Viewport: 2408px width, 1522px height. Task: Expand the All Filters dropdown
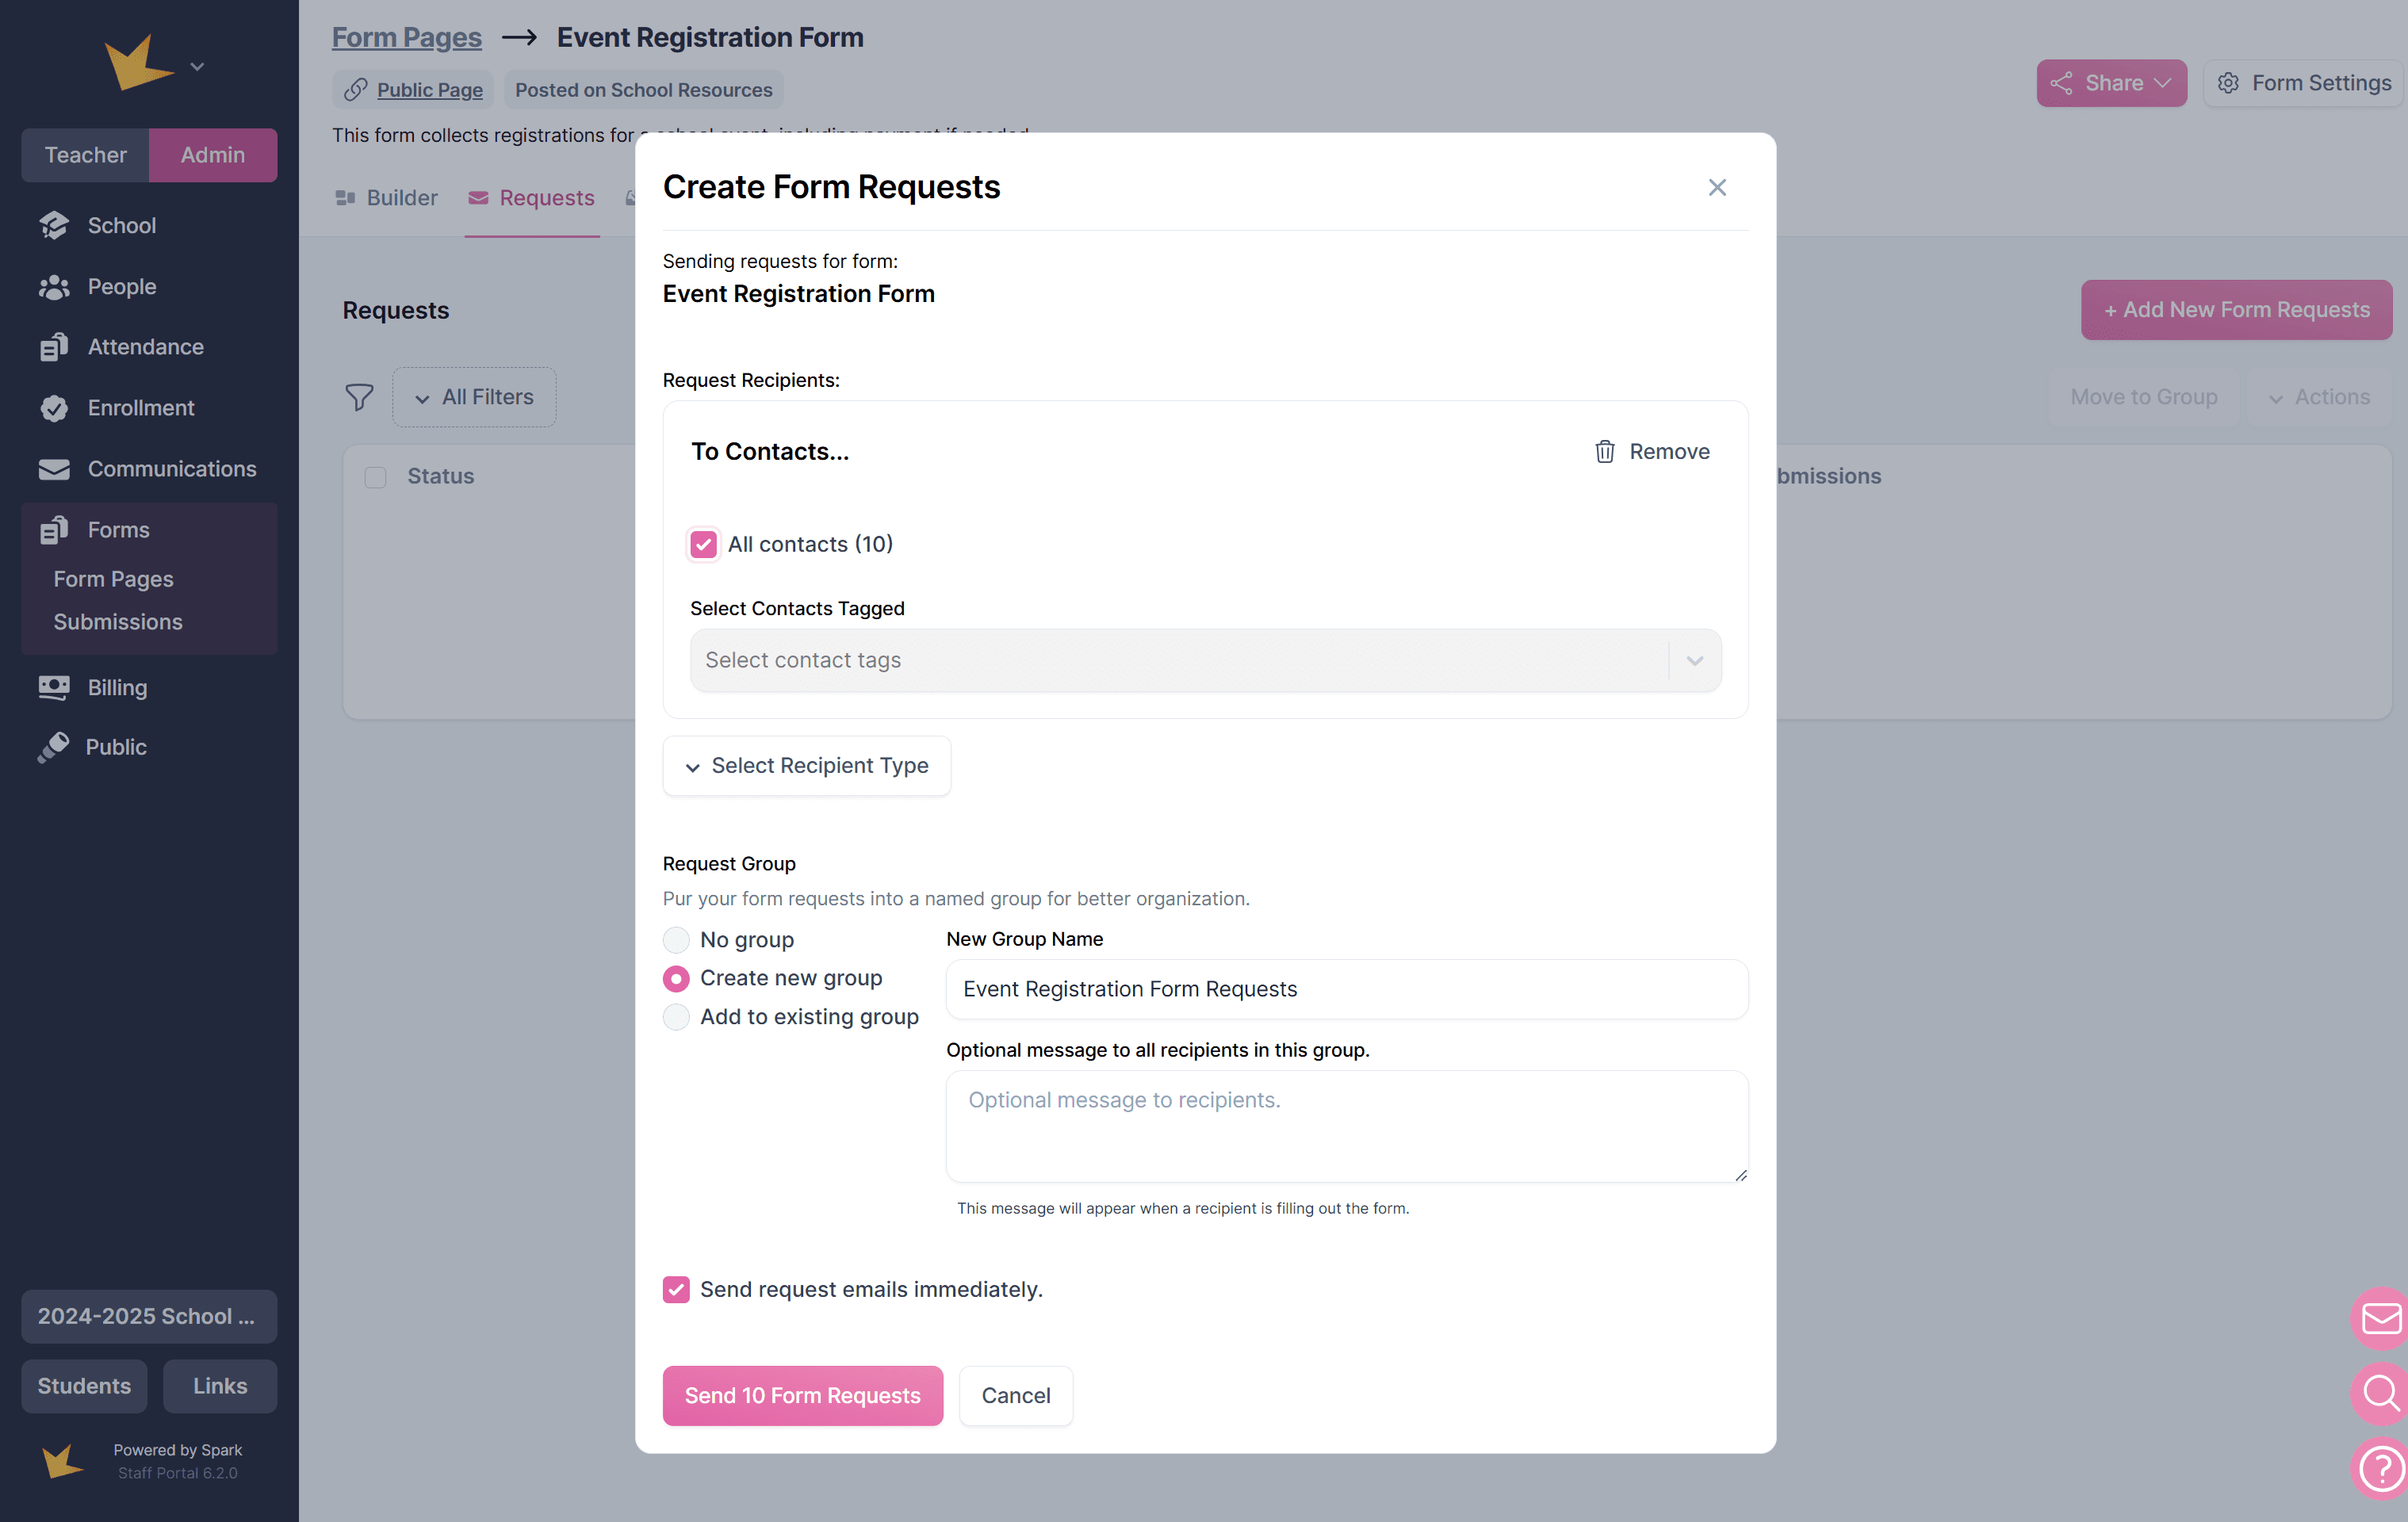474,397
